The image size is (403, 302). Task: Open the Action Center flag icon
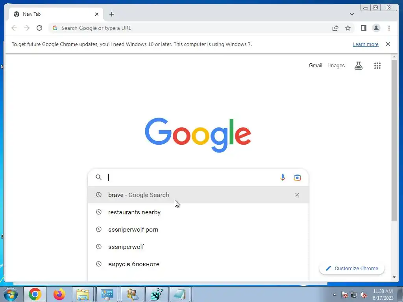tap(344, 295)
